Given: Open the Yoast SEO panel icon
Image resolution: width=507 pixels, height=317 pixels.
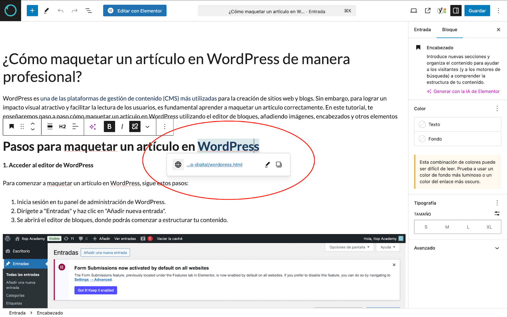Looking at the screenshot, I should (442, 11).
